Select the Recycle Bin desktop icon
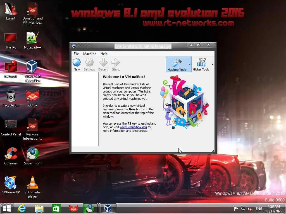The width and height of the screenshot is (286, 214). 11,98
